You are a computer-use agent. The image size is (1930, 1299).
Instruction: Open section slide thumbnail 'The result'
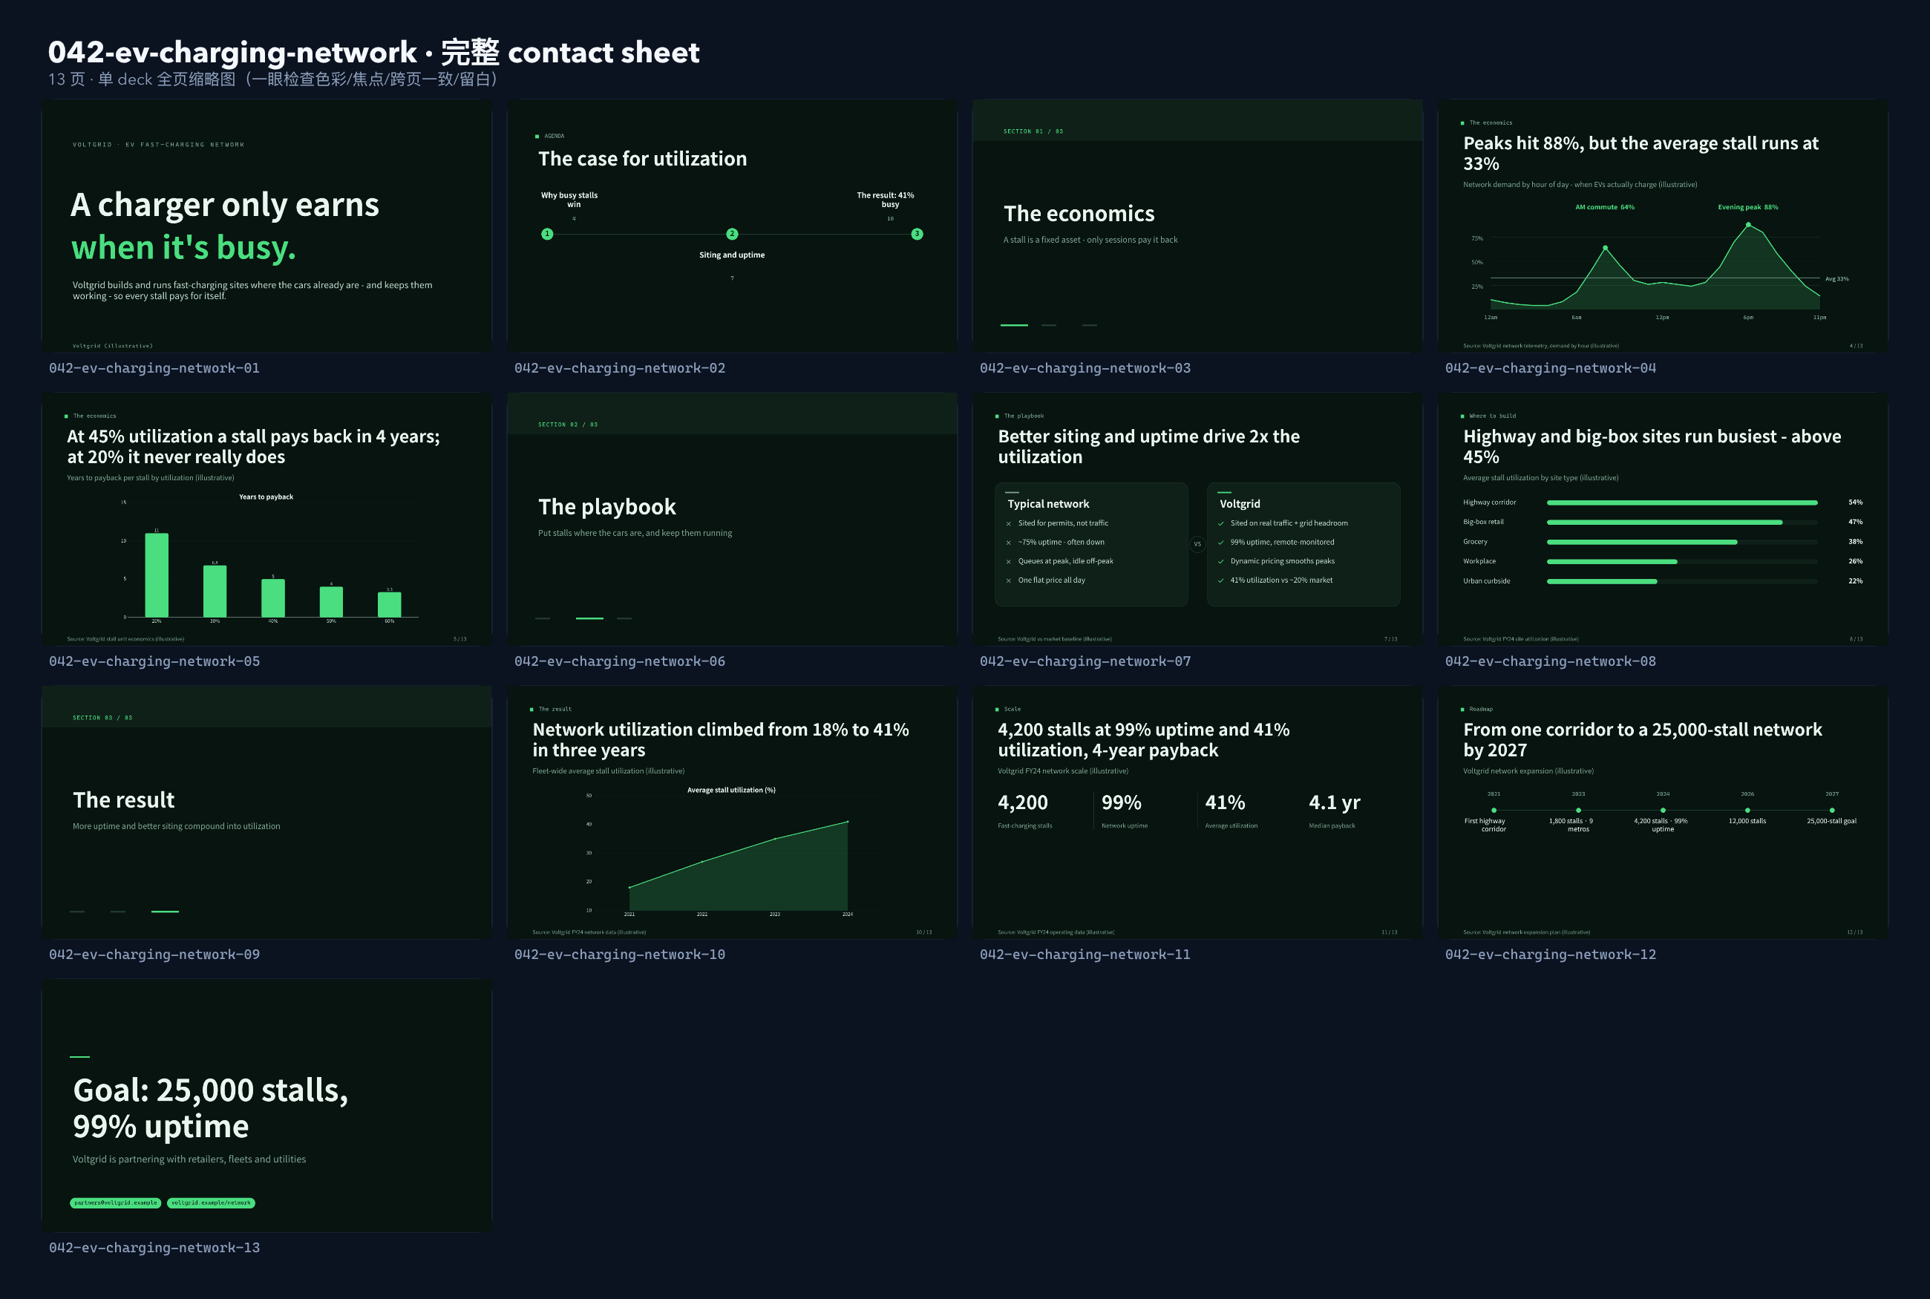tap(266, 812)
